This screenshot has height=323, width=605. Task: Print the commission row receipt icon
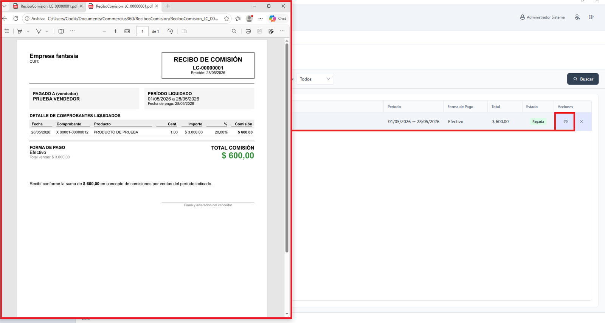(x=566, y=122)
